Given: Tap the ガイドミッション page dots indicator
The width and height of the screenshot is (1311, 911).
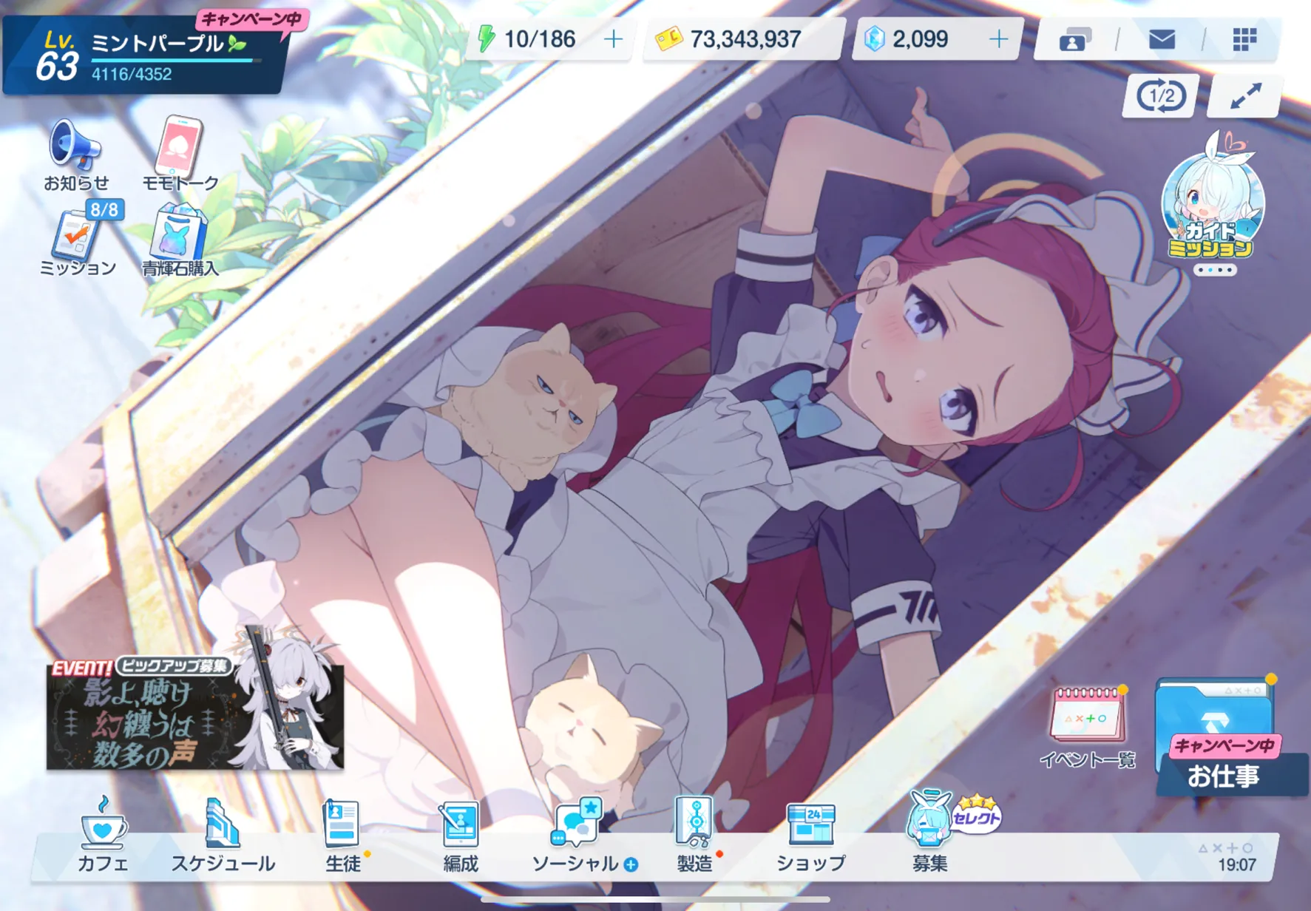Looking at the screenshot, I should pos(1213,270).
